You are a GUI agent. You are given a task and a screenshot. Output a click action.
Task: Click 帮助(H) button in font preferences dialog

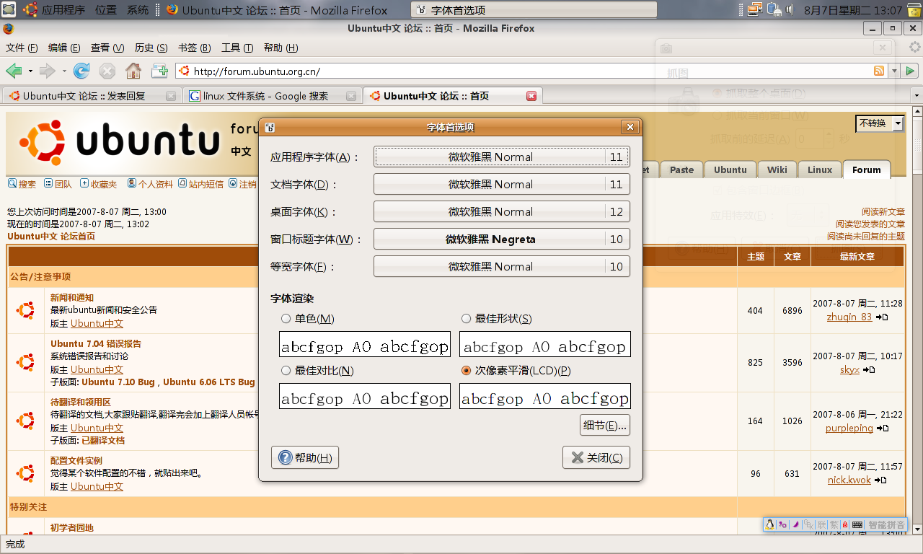pos(305,457)
